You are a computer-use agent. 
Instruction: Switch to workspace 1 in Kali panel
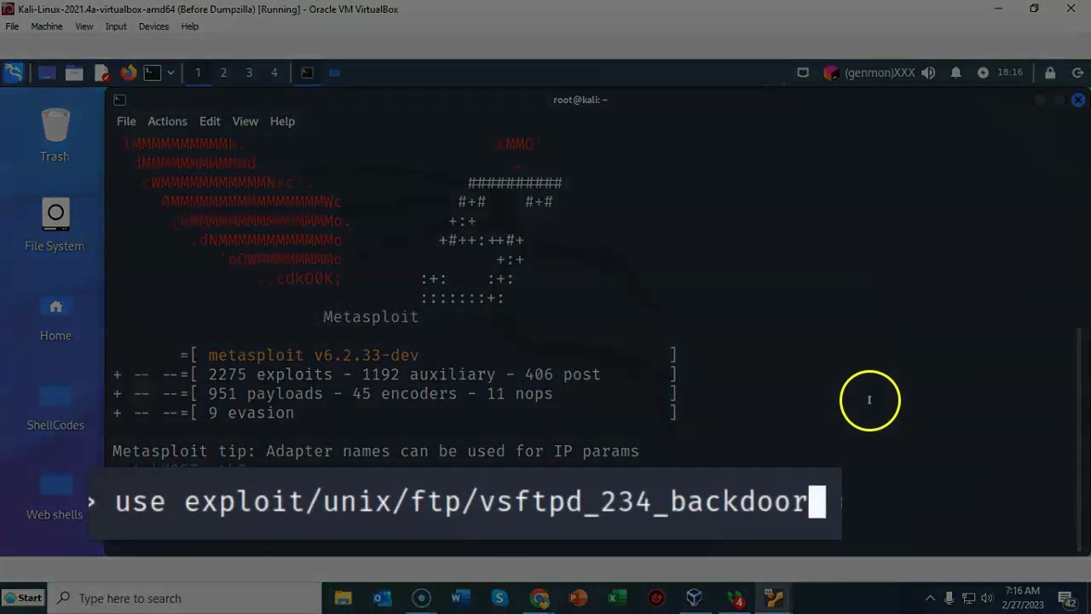coord(198,73)
